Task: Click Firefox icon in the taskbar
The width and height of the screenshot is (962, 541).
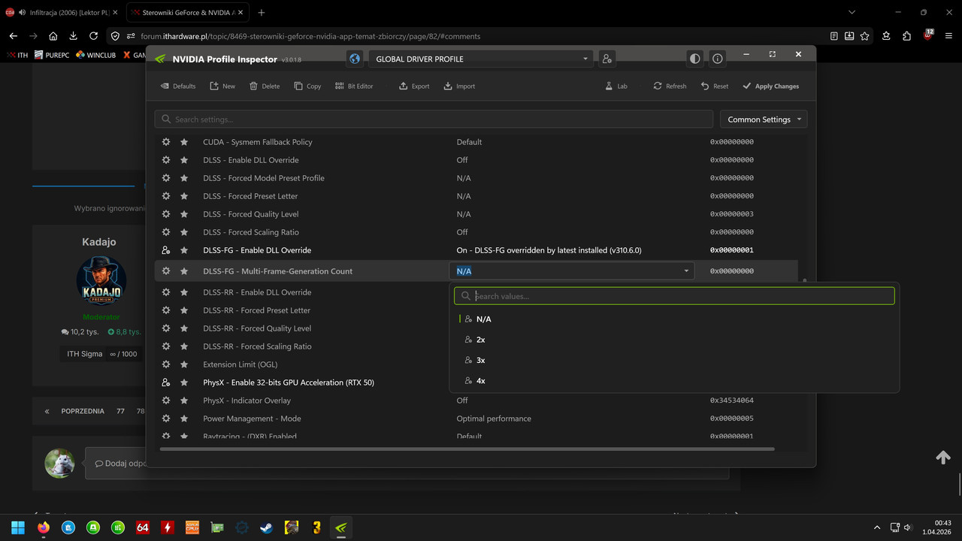Action: click(x=43, y=527)
